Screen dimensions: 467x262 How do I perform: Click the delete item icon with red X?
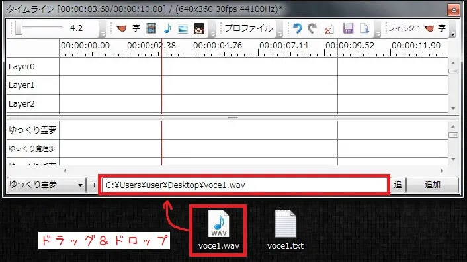click(329, 30)
